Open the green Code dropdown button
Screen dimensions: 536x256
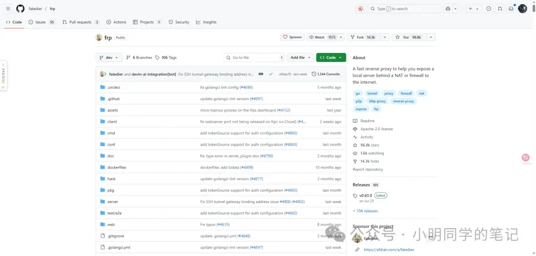(x=331, y=57)
